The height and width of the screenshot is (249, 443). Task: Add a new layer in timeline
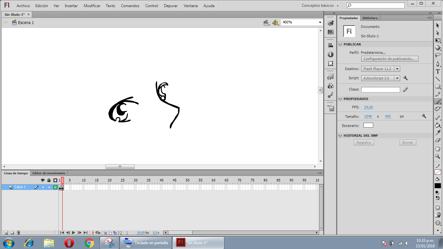click(x=6, y=232)
